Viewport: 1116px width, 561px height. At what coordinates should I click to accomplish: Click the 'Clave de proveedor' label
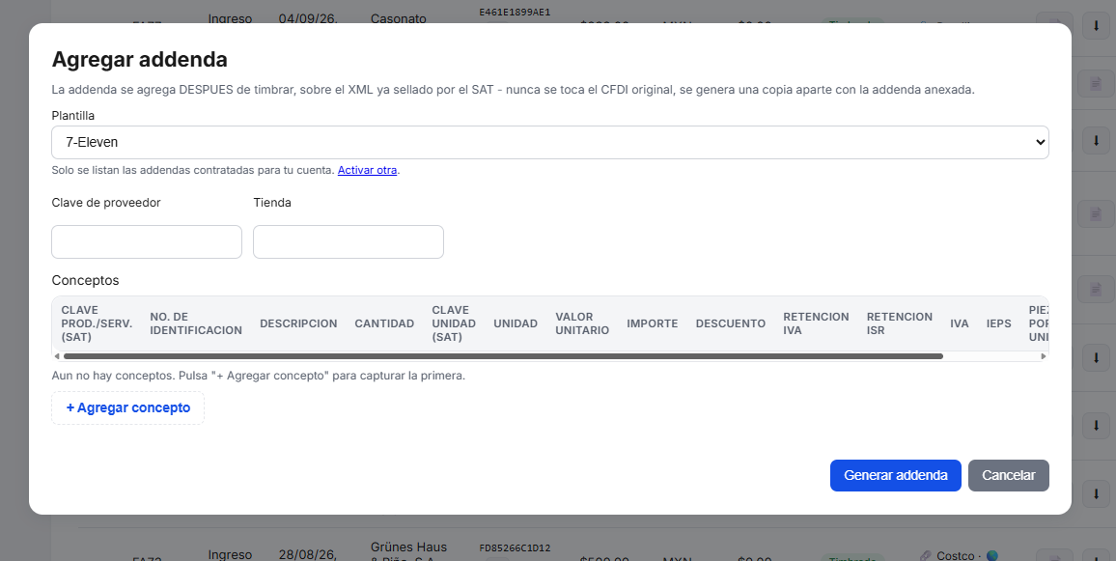pos(106,203)
